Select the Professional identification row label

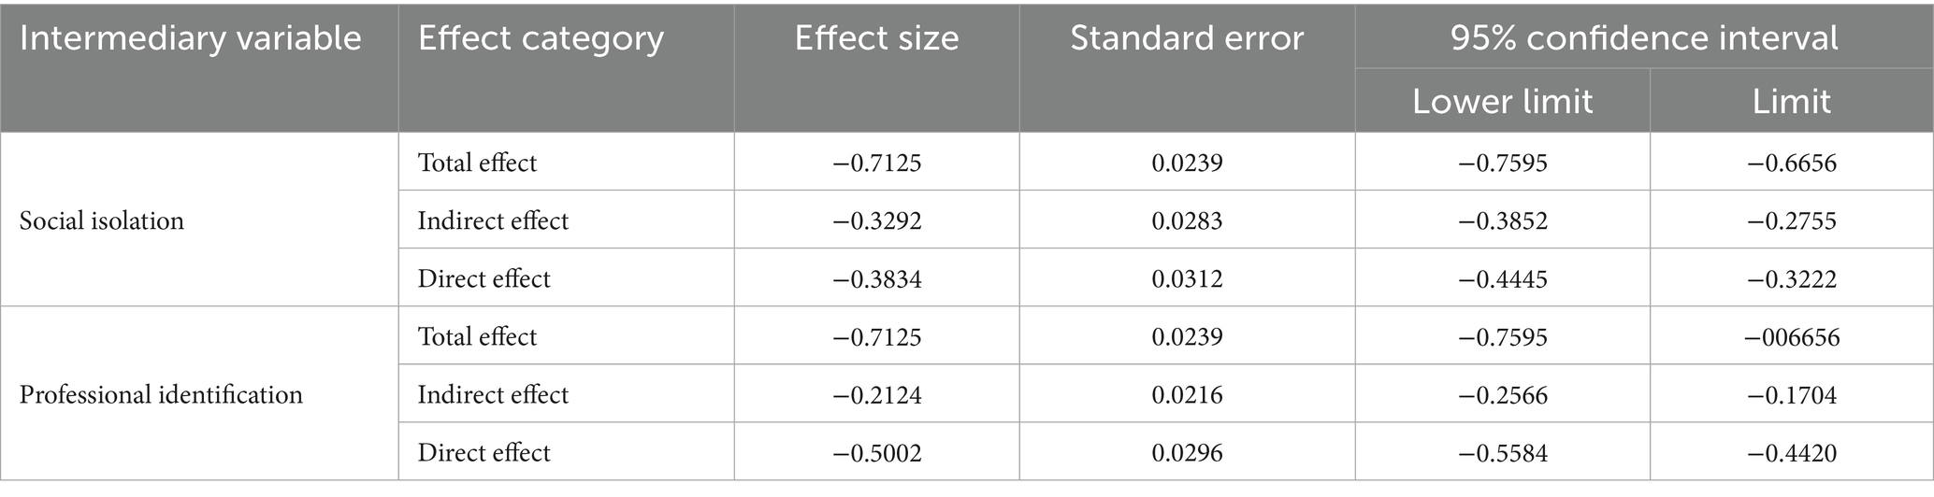[161, 394]
